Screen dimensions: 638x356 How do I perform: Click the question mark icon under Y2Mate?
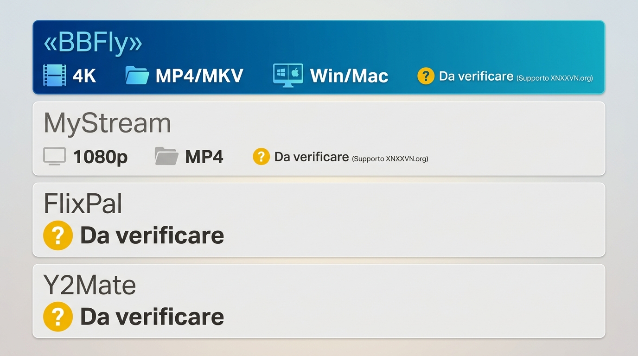pyautogui.click(x=58, y=317)
